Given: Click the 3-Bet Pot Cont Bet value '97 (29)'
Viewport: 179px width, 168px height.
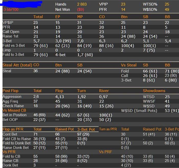Looking at the screenshot, I should (x=83, y=134).
